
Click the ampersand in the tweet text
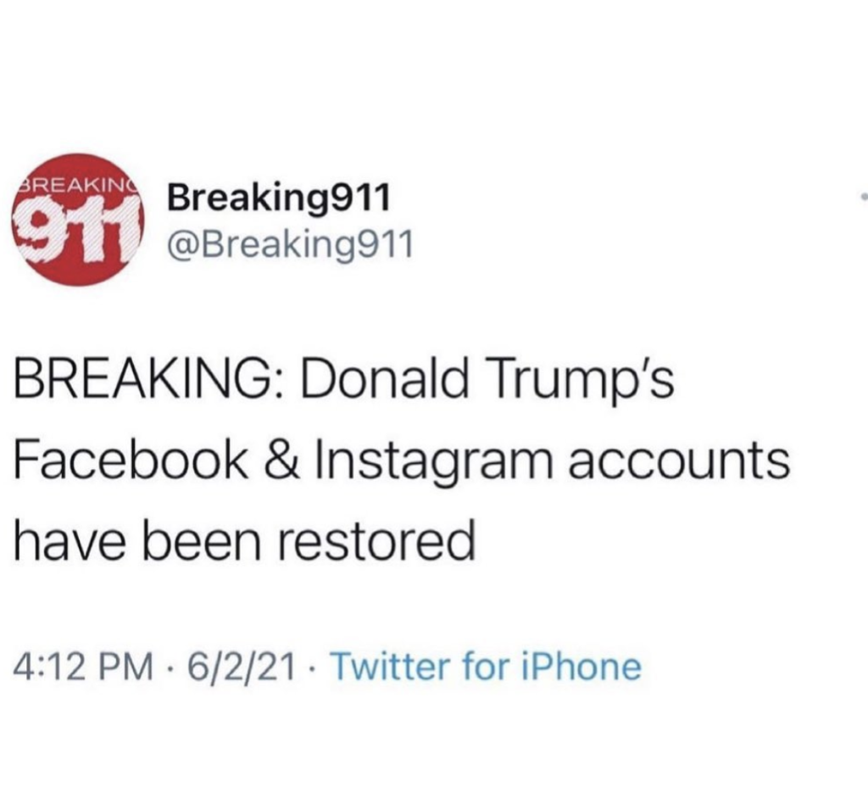(279, 462)
